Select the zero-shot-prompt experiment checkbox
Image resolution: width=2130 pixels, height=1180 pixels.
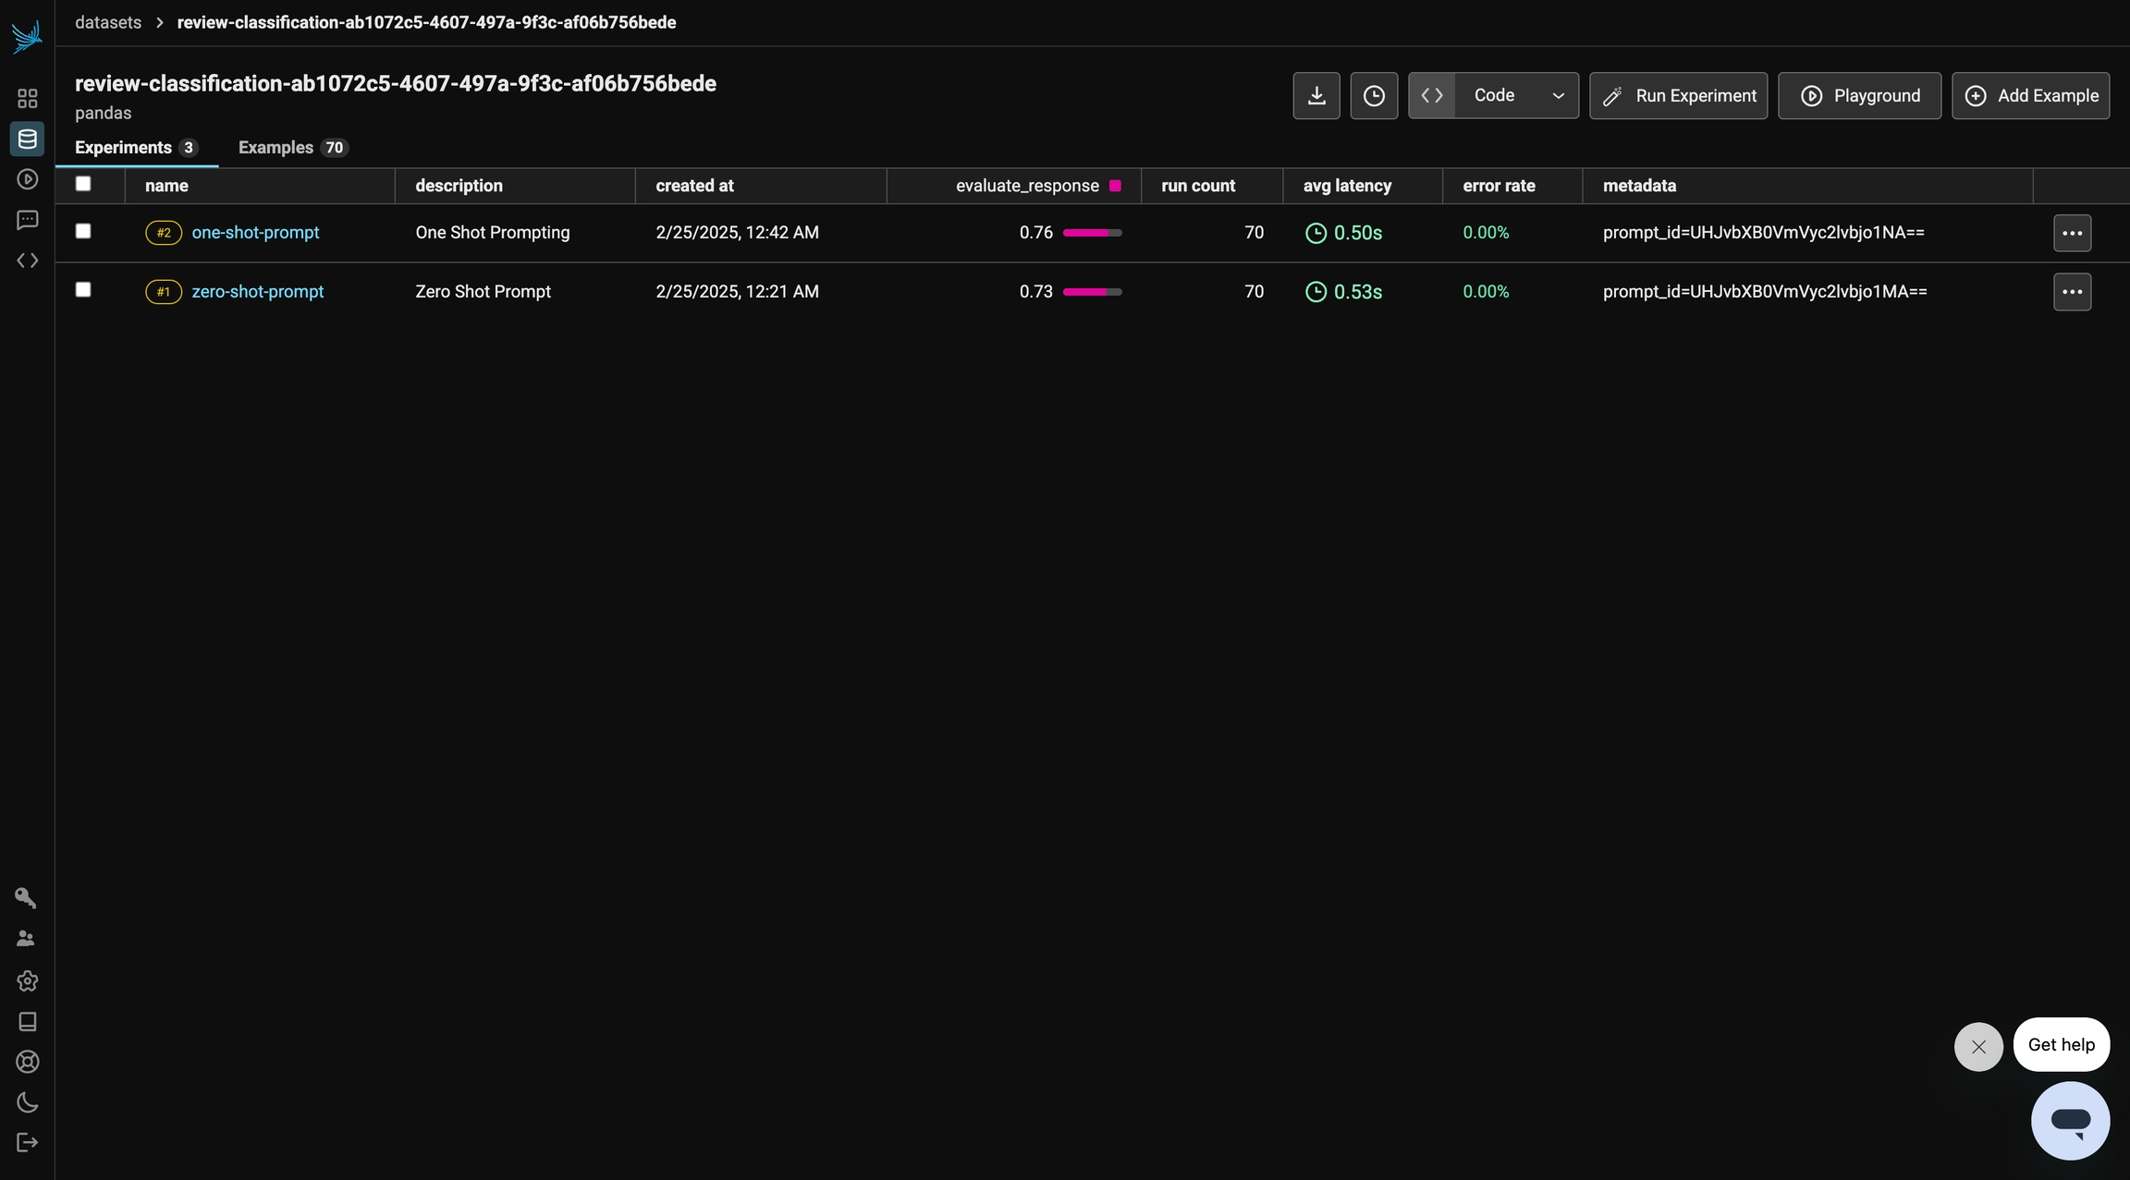(x=83, y=290)
